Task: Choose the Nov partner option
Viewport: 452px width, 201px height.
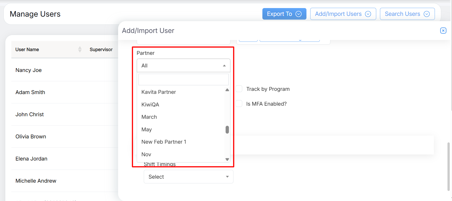Action: [146, 154]
